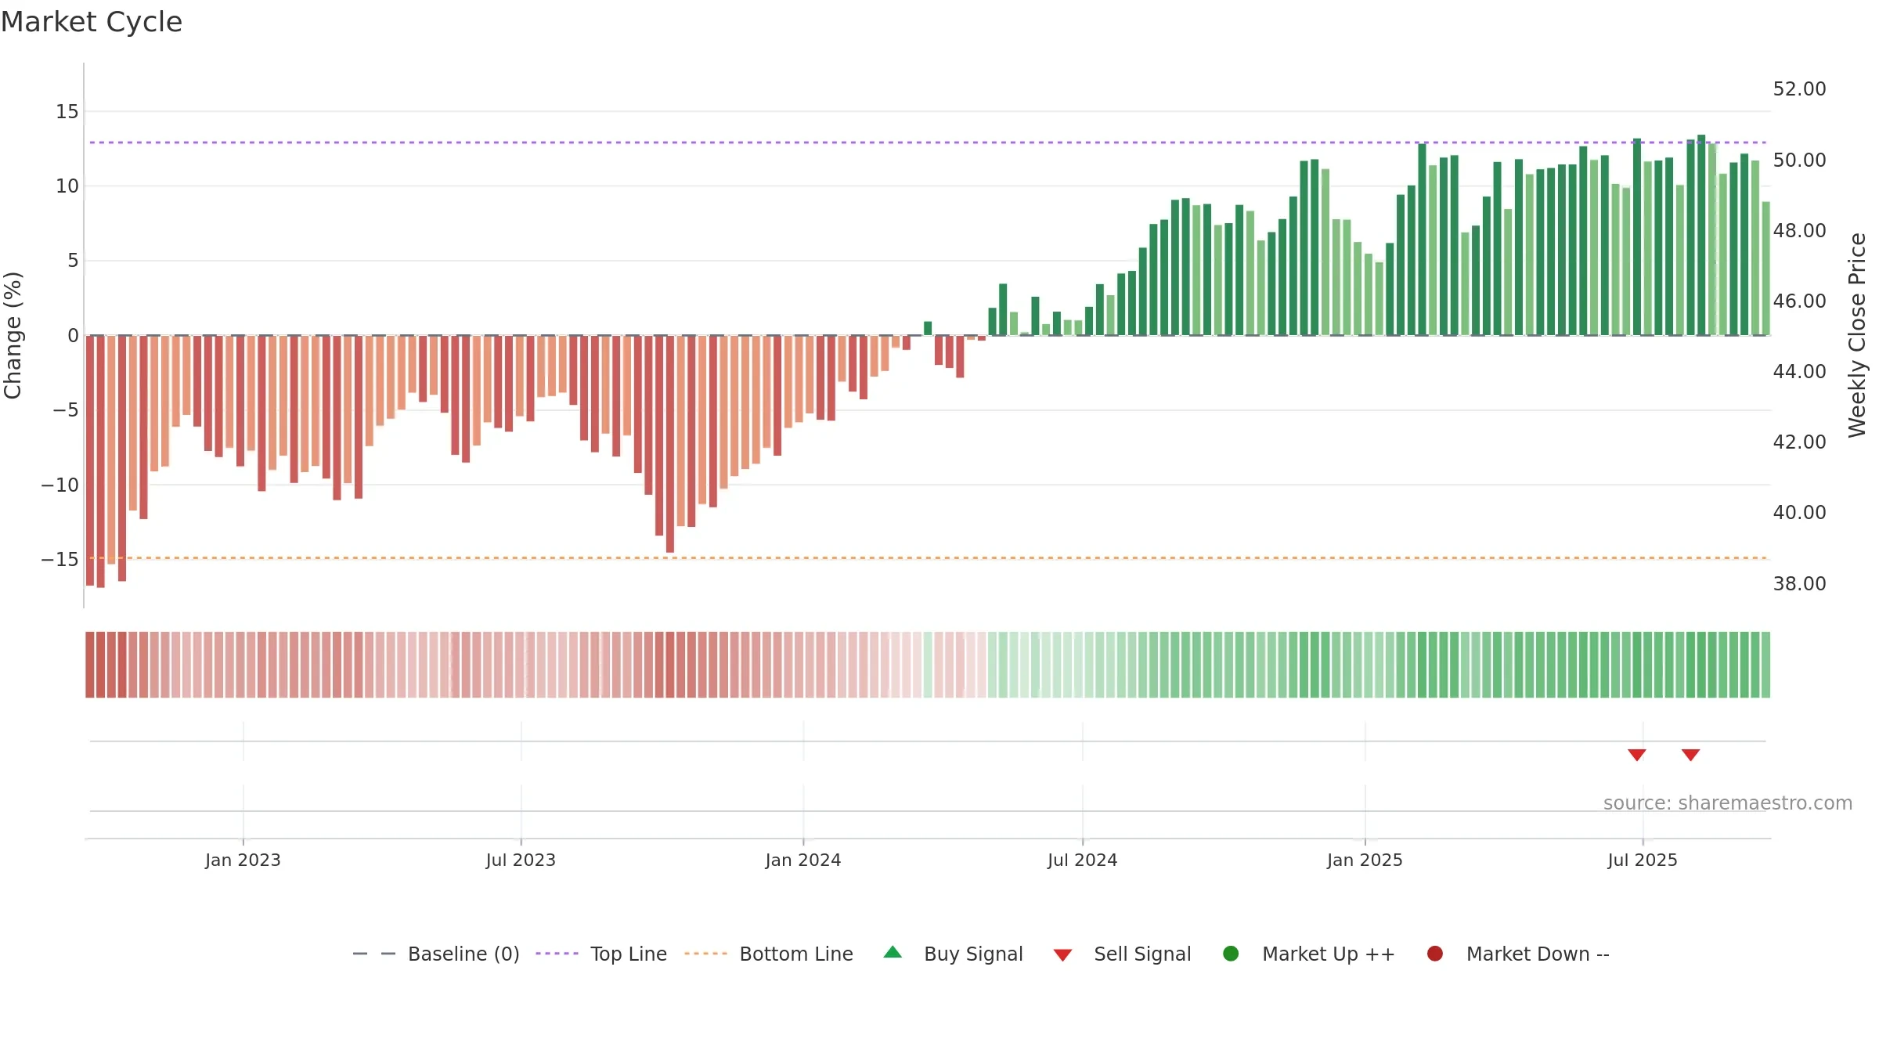Click the darkest red heat strip segment at far left
The height and width of the screenshot is (1057, 1879).
tap(90, 665)
